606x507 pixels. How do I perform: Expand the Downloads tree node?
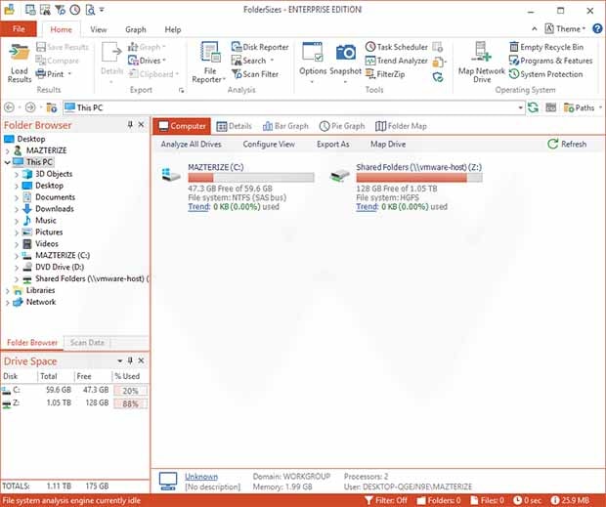(x=17, y=209)
